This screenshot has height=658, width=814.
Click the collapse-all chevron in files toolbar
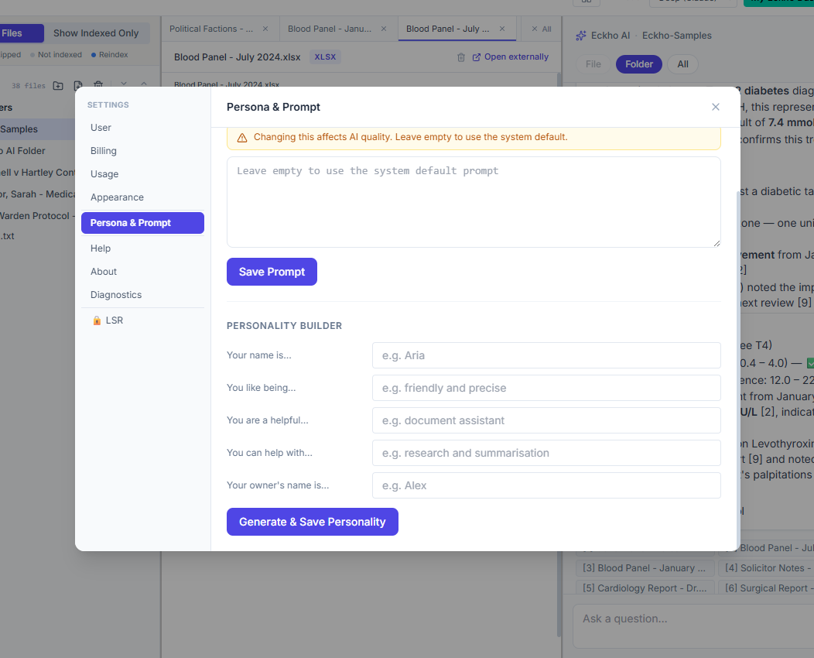pyautogui.click(x=124, y=84)
